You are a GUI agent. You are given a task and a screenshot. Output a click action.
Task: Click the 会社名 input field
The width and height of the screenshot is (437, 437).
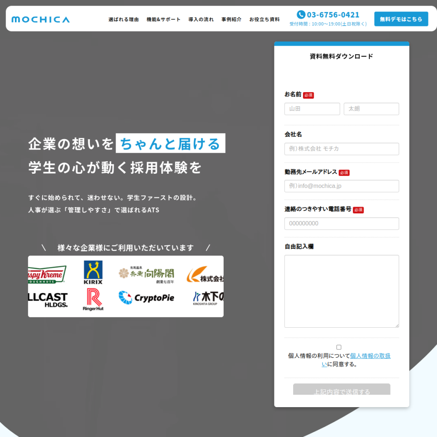(342, 149)
